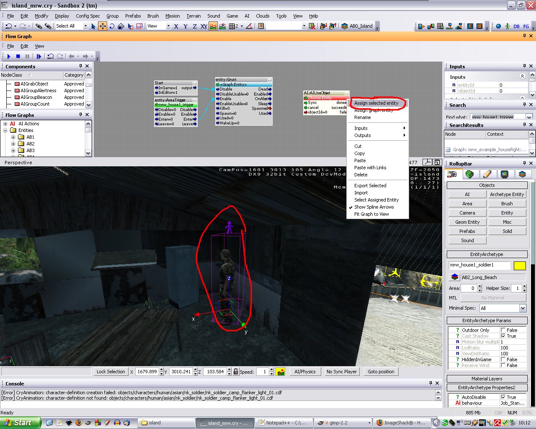Open the Select All dropdown
The height and width of the screenshot is (429, 536).
[85, 26]
